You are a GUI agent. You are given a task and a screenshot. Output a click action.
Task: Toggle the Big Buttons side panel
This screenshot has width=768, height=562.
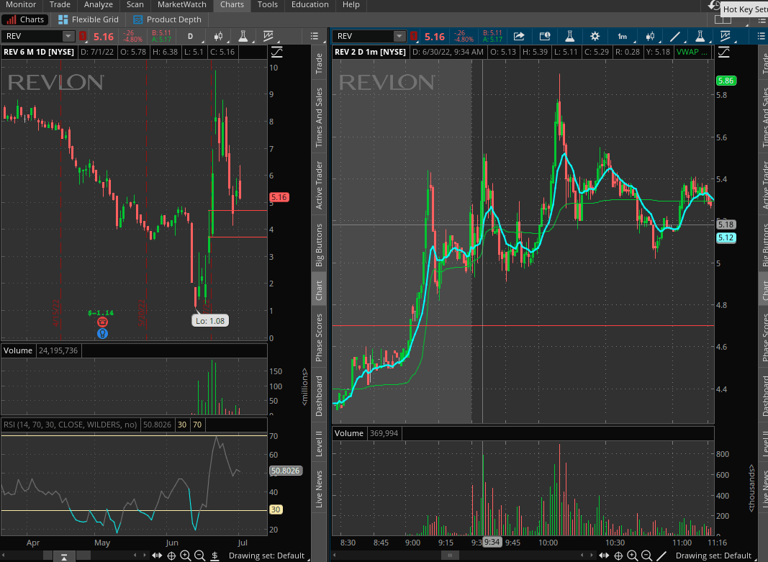pos(320,245)
